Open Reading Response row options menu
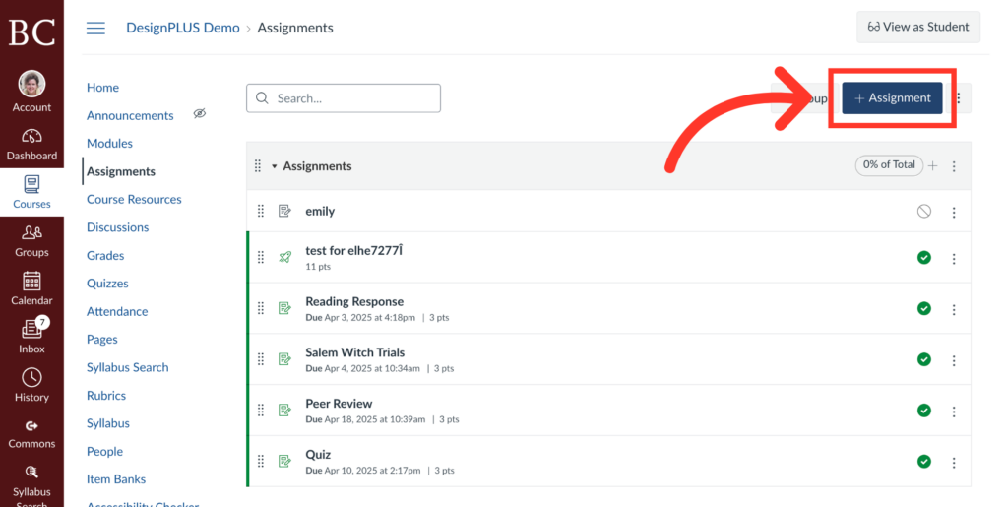Screen dimensions: 1008x507 [x=954, y=310]
